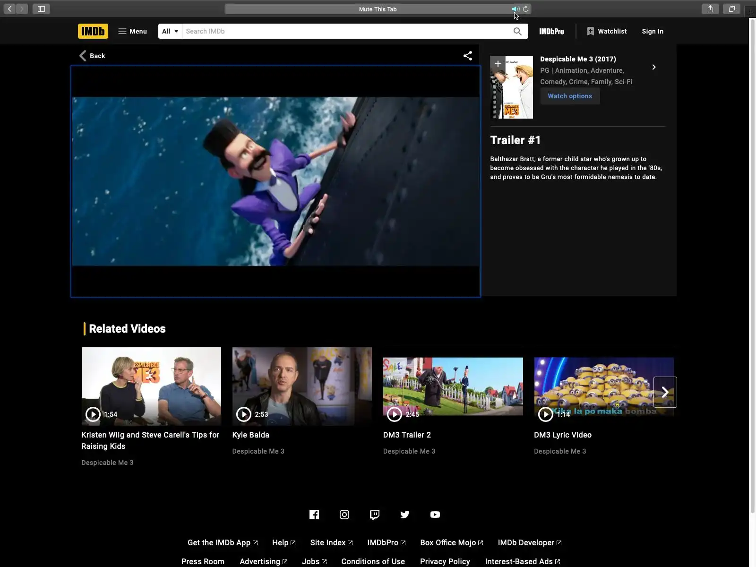Viewport: 756px width, 567px height.
Task: Open the Jobs footer link
Action: point(314,561)
